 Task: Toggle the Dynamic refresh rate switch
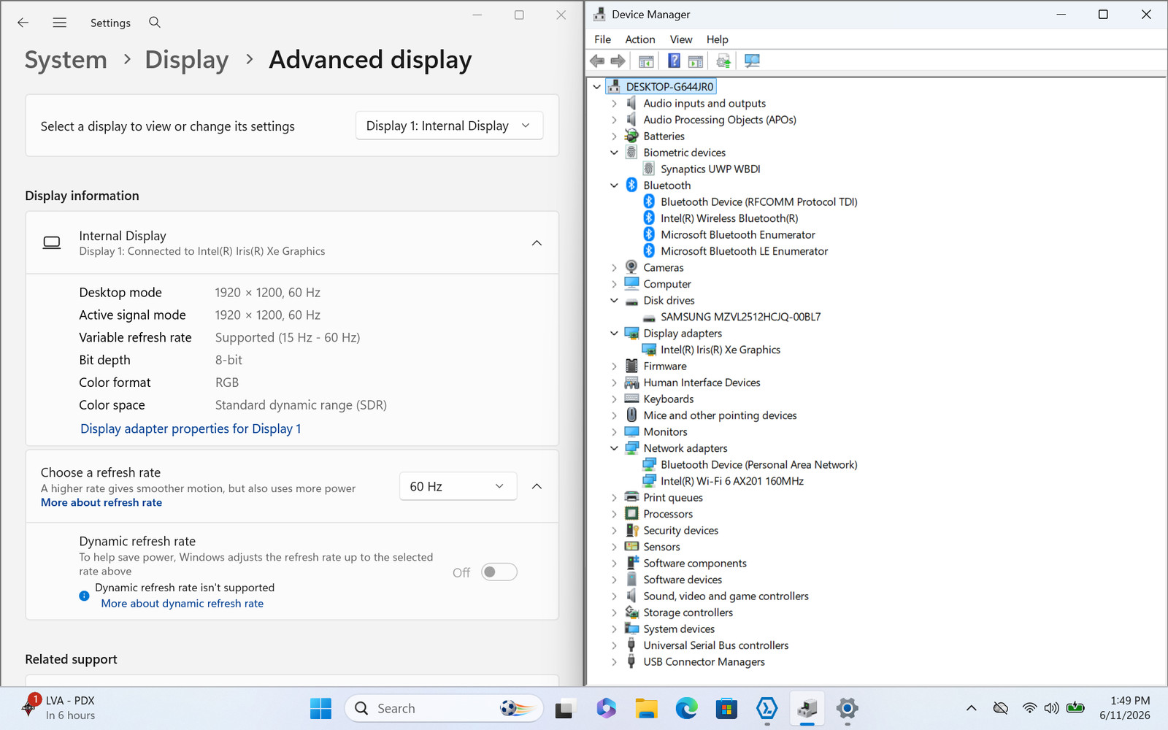click(499, 572)
